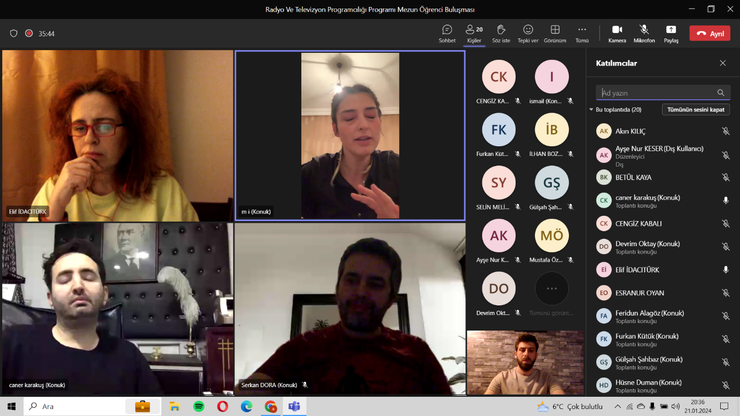Toggle mic icon for Gülşah Şahbaz row
The width and height of the screenshot is (740, 416).
point(726,362)
